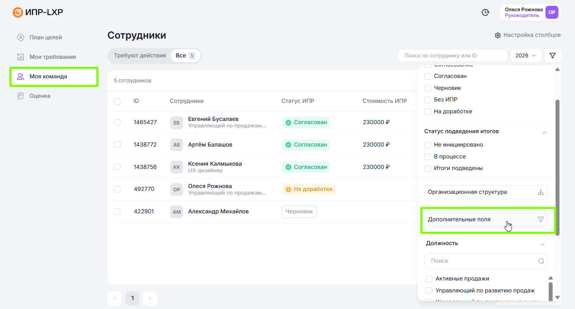Click the organizational structure tree icon
Viewport: 575px width, 309px height.
[540, 192]
